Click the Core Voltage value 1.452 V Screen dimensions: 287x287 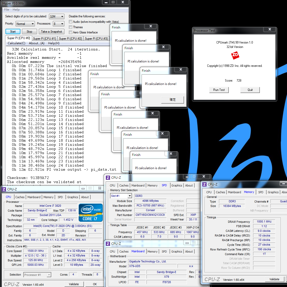68,220
